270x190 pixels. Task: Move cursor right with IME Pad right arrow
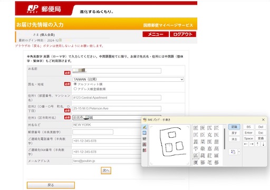(x=252, y=144)
